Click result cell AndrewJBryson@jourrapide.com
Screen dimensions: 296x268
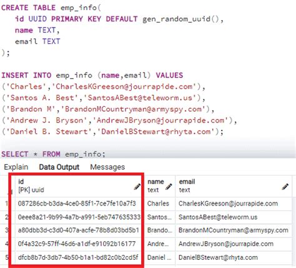coord(234,244)
